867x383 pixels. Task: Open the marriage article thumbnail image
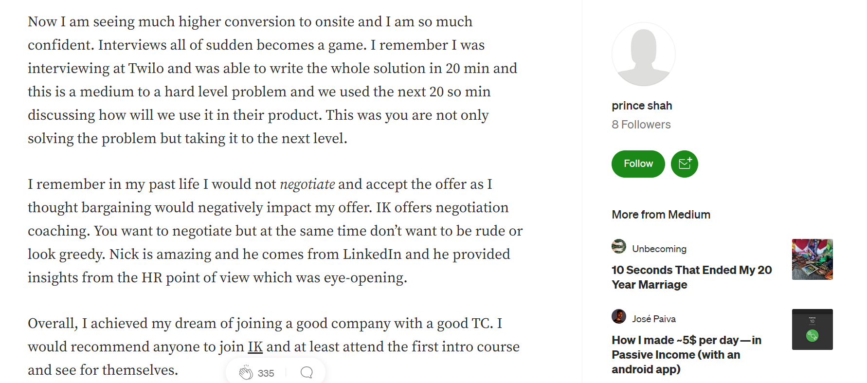pos(812,259)
